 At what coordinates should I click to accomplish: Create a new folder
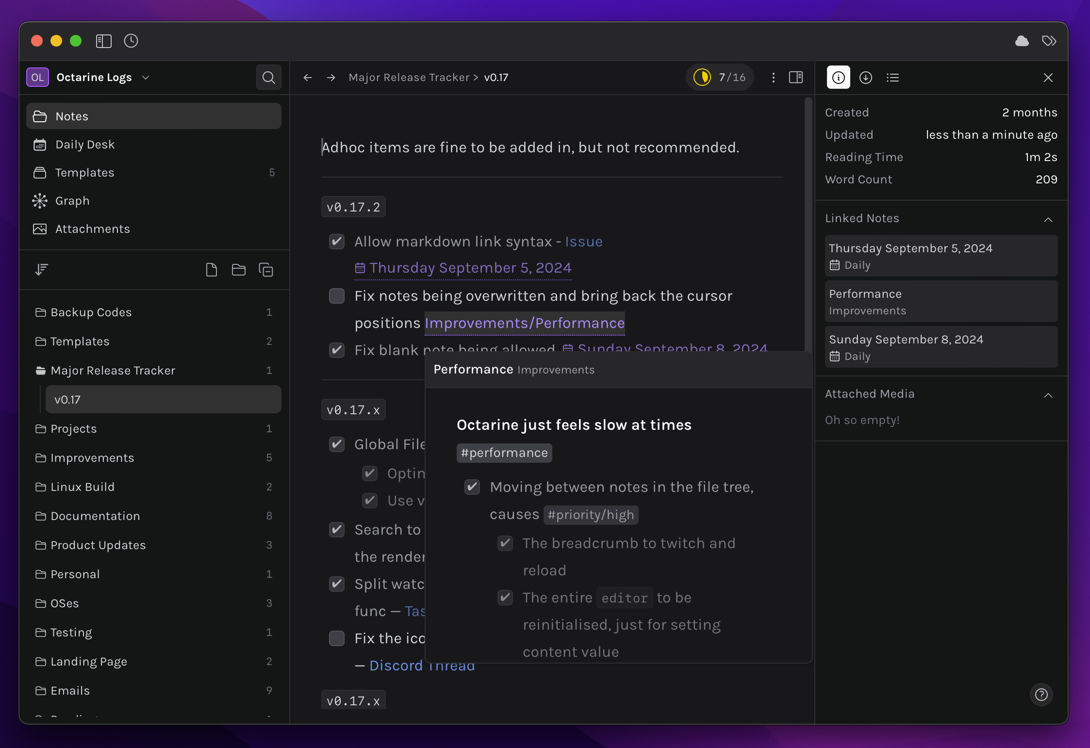pyautogui.click(x=239, y=270)
